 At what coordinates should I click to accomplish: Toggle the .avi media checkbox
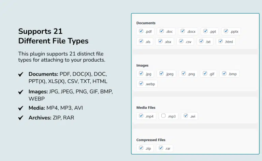[x=186, y=116]
